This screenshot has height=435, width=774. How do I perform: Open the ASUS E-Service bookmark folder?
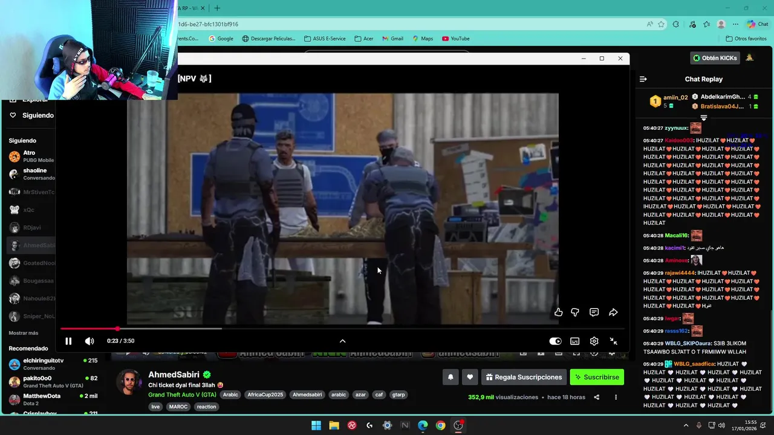point(325,39)
